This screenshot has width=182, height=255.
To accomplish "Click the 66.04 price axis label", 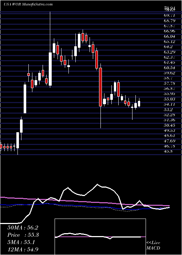I will (x=169, y=36).
